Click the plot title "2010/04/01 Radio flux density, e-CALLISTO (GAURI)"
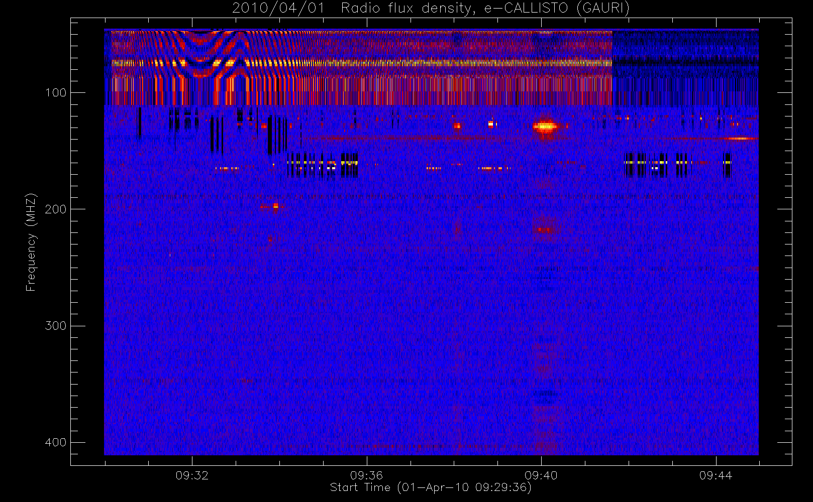The image size is (813, 502). pos(431,9)
